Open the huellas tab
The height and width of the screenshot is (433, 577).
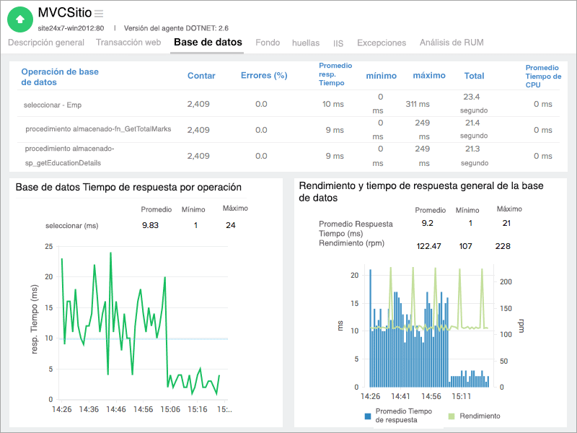[x=307, y=43]
